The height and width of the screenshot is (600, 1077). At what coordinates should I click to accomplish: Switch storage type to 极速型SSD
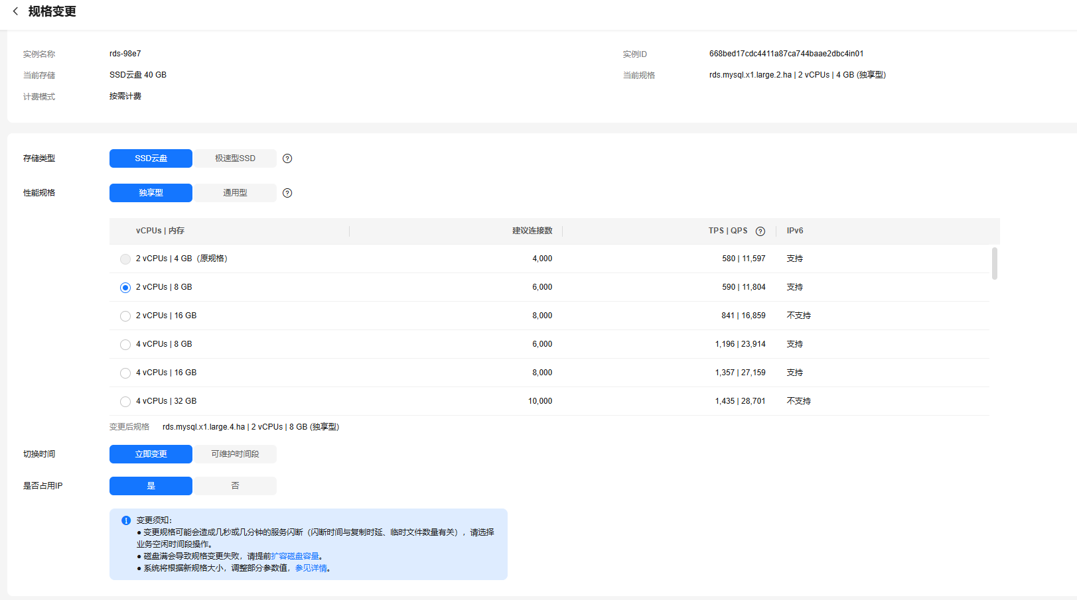pyautogui.click(x=235, y=158)
